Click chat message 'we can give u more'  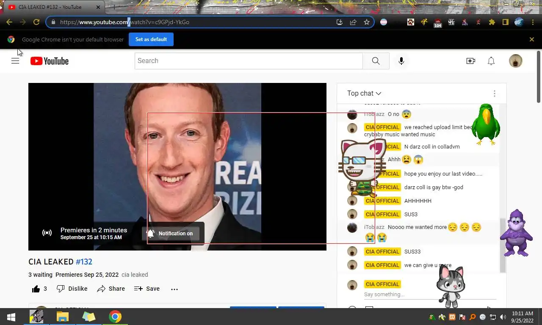(428, 265)
